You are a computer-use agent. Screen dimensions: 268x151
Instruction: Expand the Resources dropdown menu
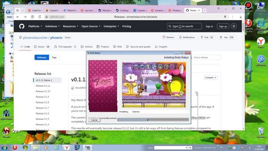point(70,26)
